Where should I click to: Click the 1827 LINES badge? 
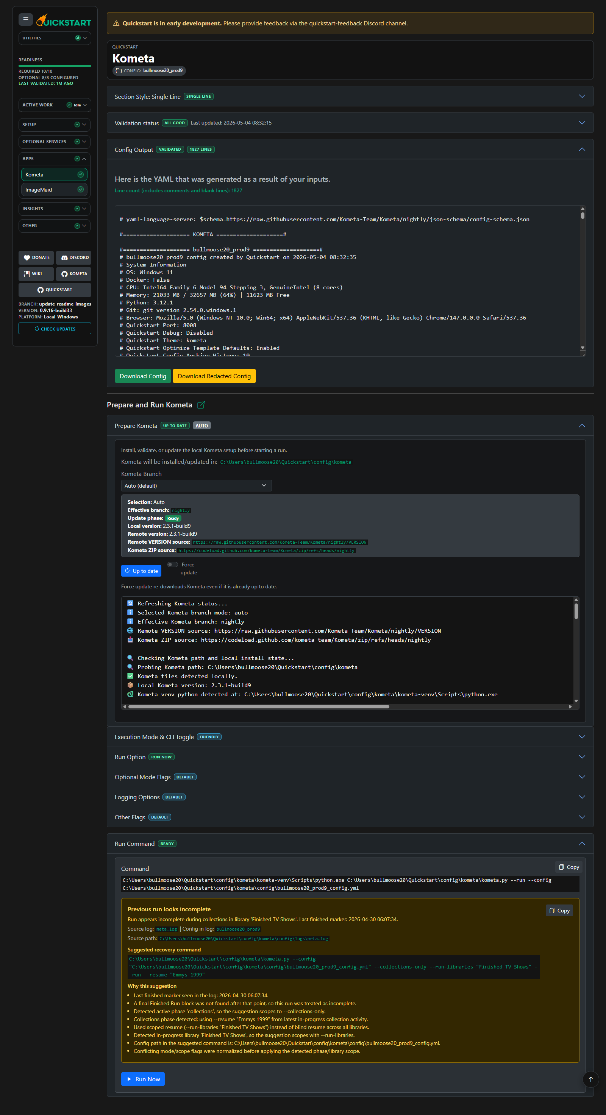point(201,149)
